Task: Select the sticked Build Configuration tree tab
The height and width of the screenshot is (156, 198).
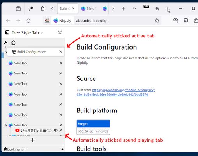Action: coord(36,52)
